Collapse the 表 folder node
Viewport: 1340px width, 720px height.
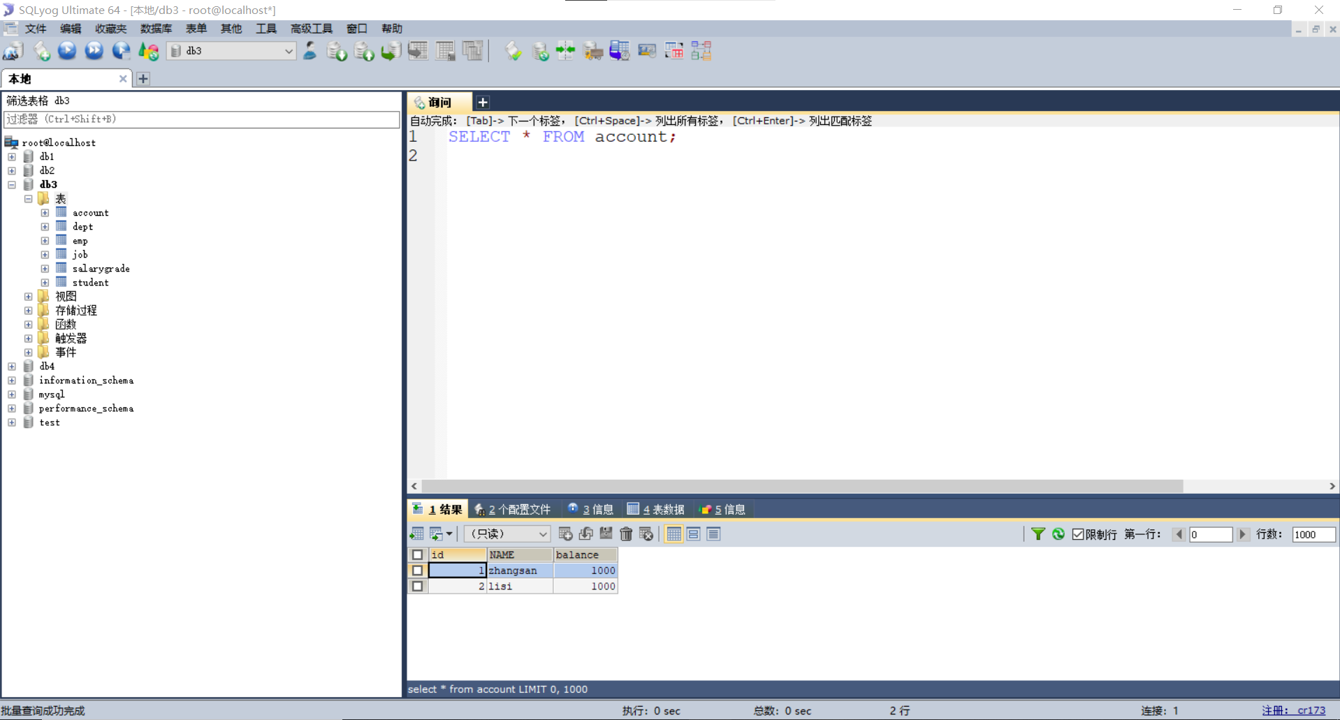pyautogui.click(x=29, y=198)
